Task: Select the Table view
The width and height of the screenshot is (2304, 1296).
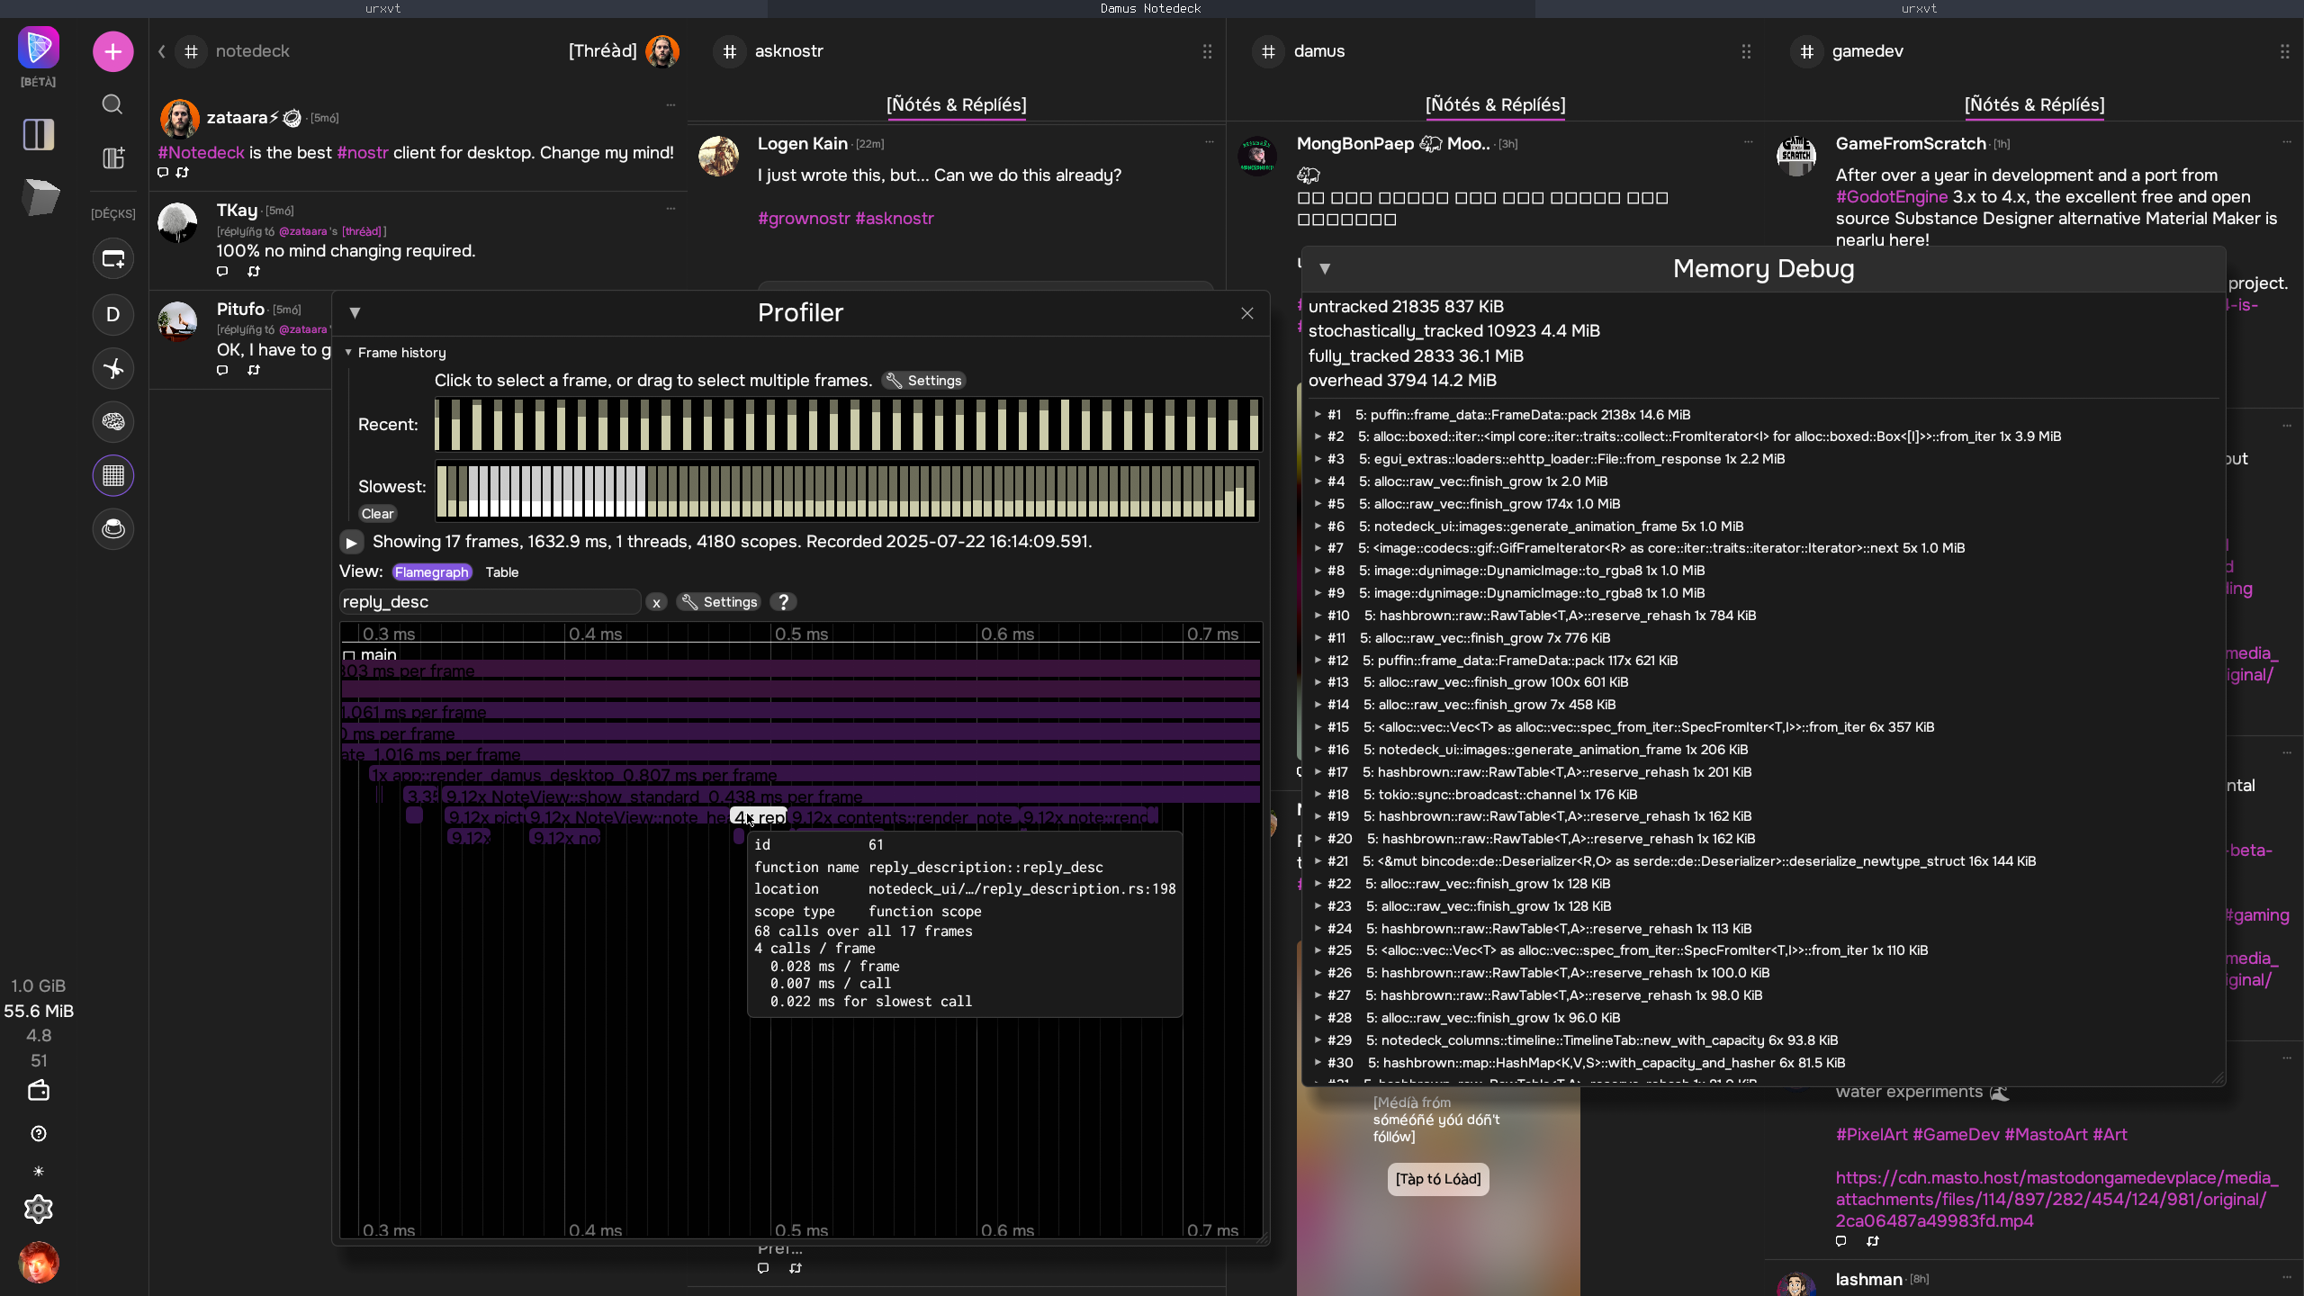Action: pyautogui.click(x=502, y=572)
